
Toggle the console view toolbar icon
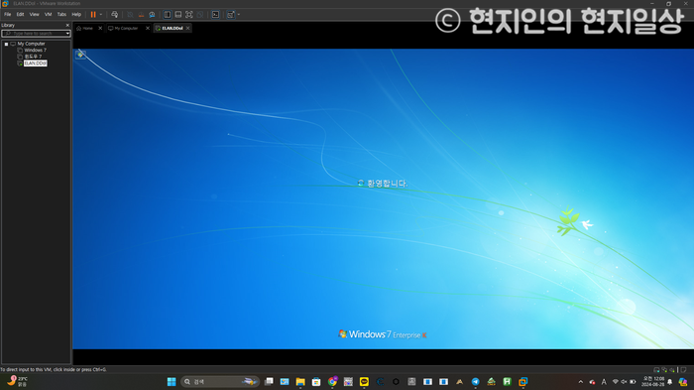click(x=215, y=15)
